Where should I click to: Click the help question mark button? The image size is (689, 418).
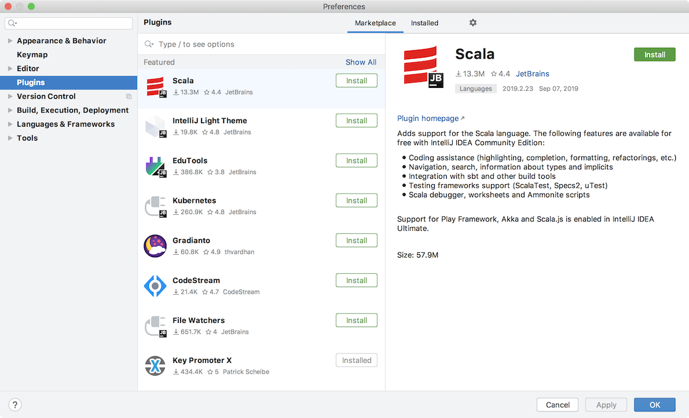tap(15, 404)
